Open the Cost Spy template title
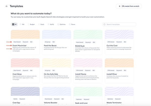The height and width of the screenshot is (106, 151). pos(16,103)
